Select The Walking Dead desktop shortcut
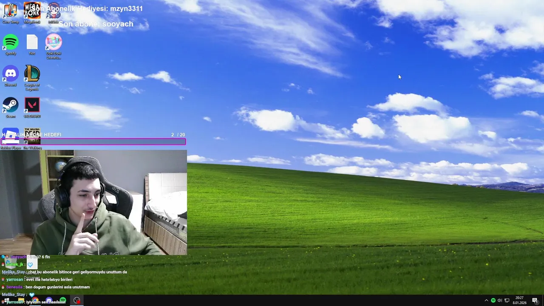The image size is (544, 306). pos(32,139)
